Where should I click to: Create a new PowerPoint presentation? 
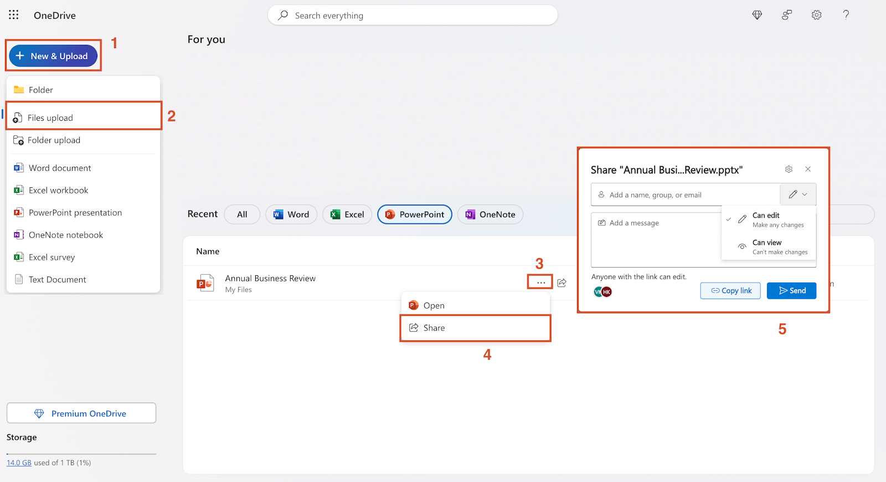(83, 212)
